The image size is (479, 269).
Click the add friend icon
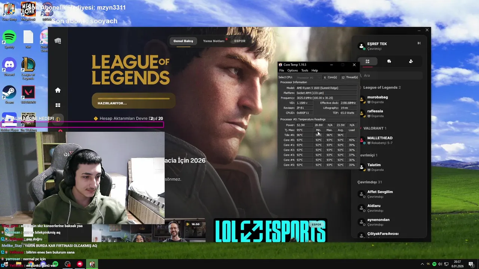pyautogui.click(x=411, y=61)
